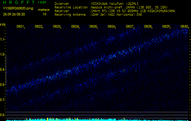Viewport: 191px width, 121px height.
Task: Click the 1.1 frequency axis label
Action: pyautogui.click(x=3, y=39)
